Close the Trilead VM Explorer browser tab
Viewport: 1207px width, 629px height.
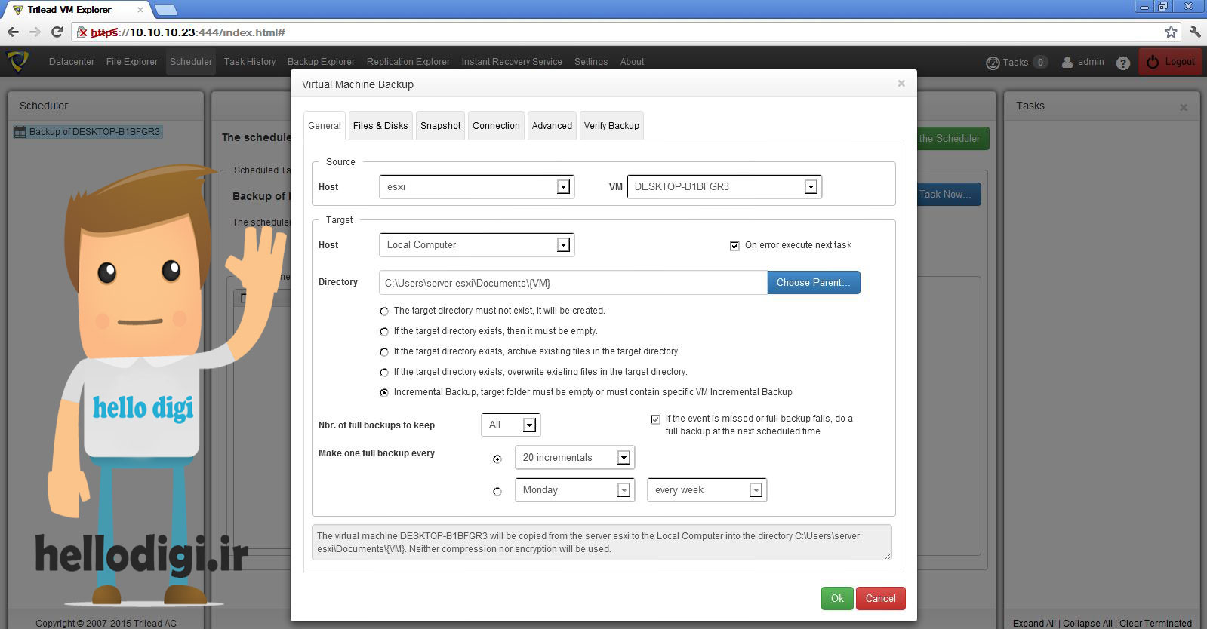(140, 10)
